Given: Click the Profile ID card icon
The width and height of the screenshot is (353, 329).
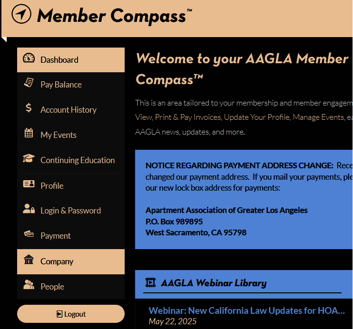Looking at the screenshot, I should (x=29, y=184).
